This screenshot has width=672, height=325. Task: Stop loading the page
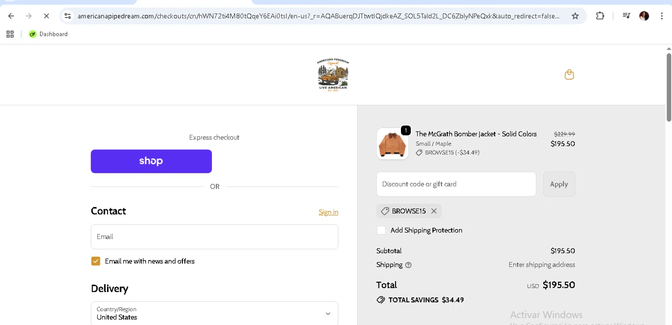(x=46, y=16)
